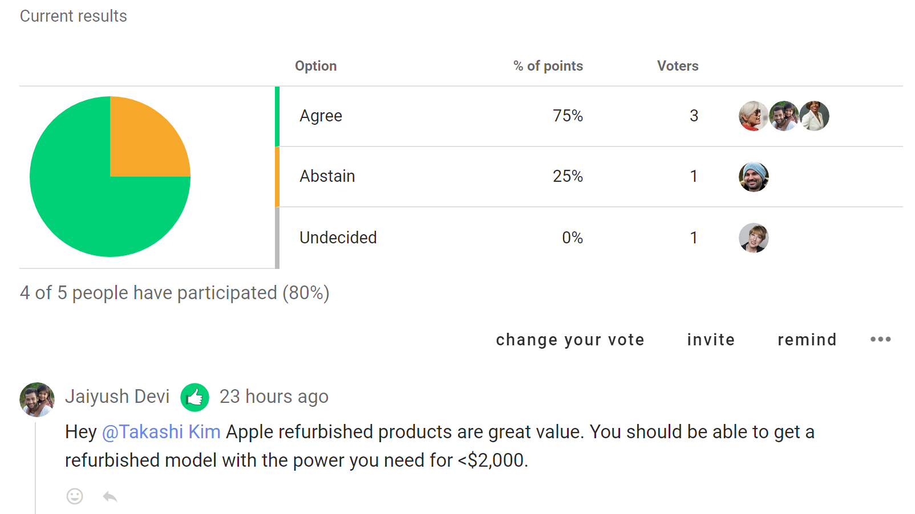Click the '23 hours ago' timestamp
This screenshot has height=514, width=915.
coord(274,397)
